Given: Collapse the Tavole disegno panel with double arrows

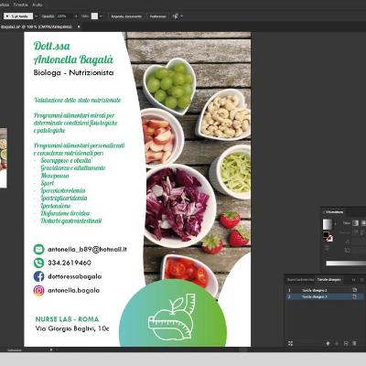Looking at the screenshot, I should 353,280.
